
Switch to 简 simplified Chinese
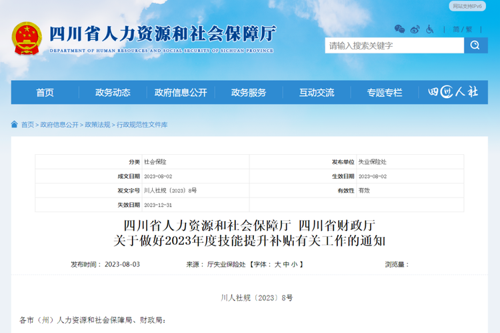coord(456,29)
